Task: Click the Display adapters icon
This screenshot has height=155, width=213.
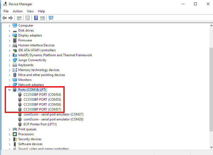Action: [15, 35]
